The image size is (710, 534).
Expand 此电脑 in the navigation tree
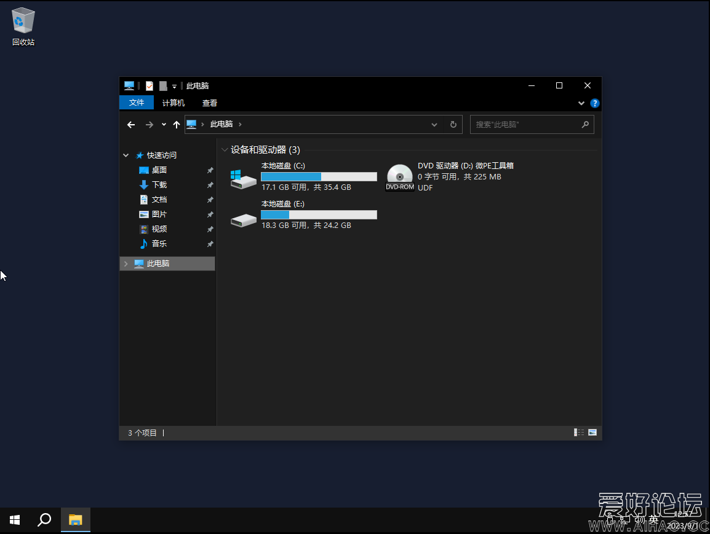point(126,263)
